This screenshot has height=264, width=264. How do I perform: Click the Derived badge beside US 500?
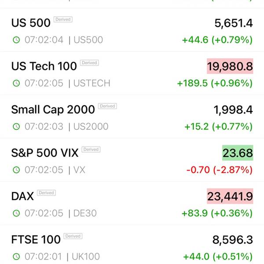click(x=63, y=19)
